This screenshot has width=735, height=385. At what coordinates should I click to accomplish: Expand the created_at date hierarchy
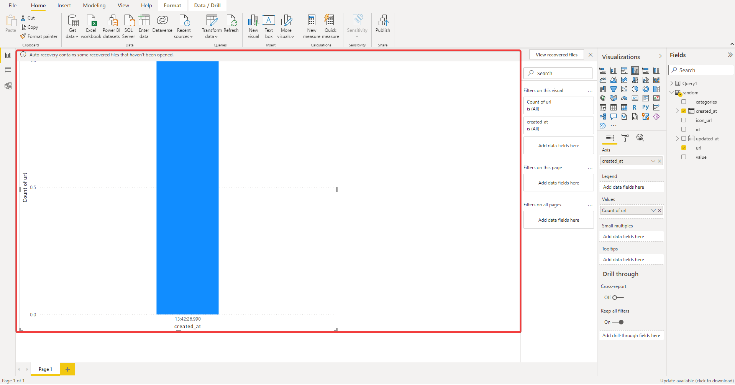(x=678, y=111)
